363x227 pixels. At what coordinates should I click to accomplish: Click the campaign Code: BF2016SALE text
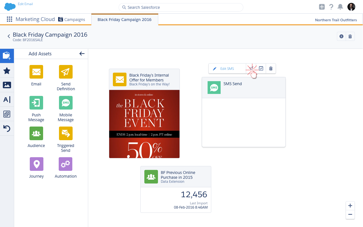pyautogui.click(x=28, y=40)
